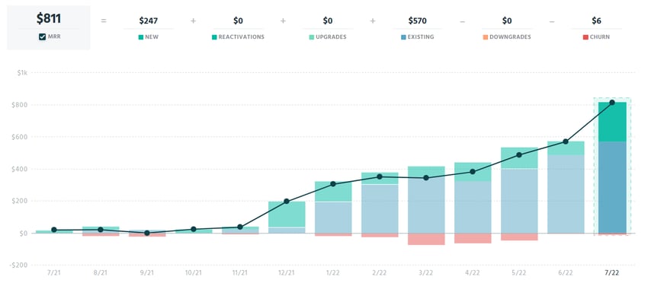Select the 7/22 dark green new bar segment
The width and height of the screenshot is (648, 283).
tap(612, 122)
